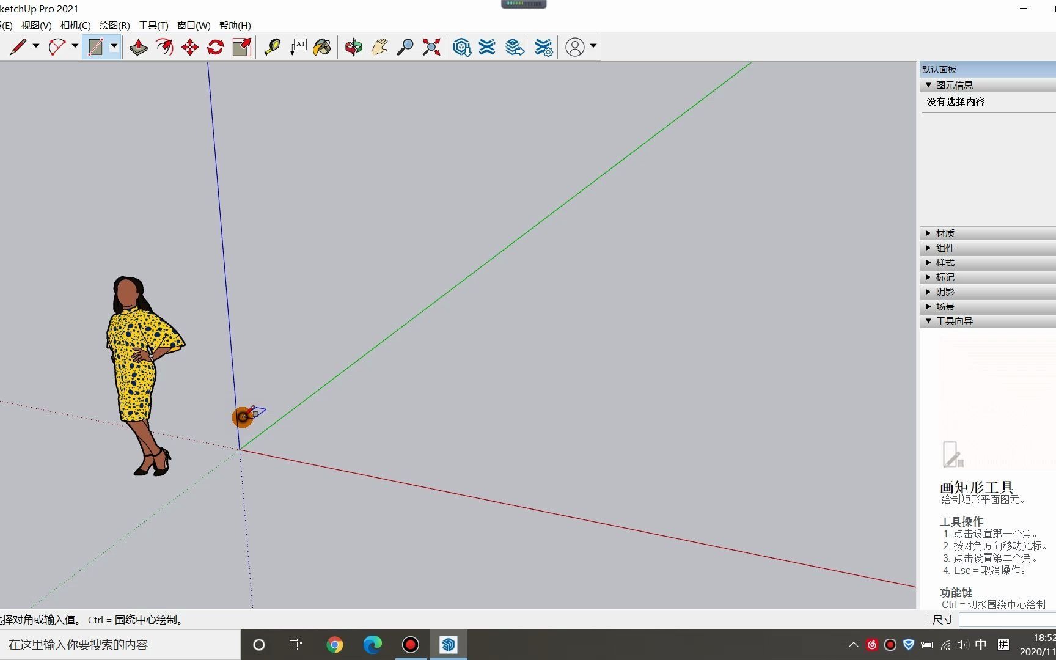This screenshot has height=660, width=1056.
Task: Select the Move tool
Action: click(189, 47)
